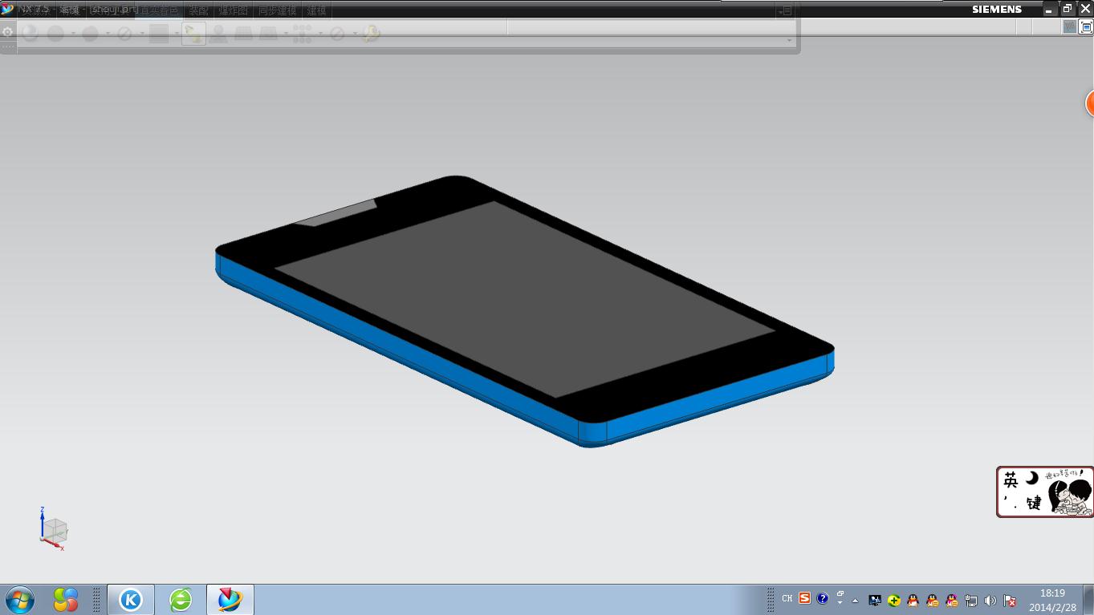Open the ribbon options dropdown in title bar
The width and height of the screenshot is (1094, 615).
point(787,10)
